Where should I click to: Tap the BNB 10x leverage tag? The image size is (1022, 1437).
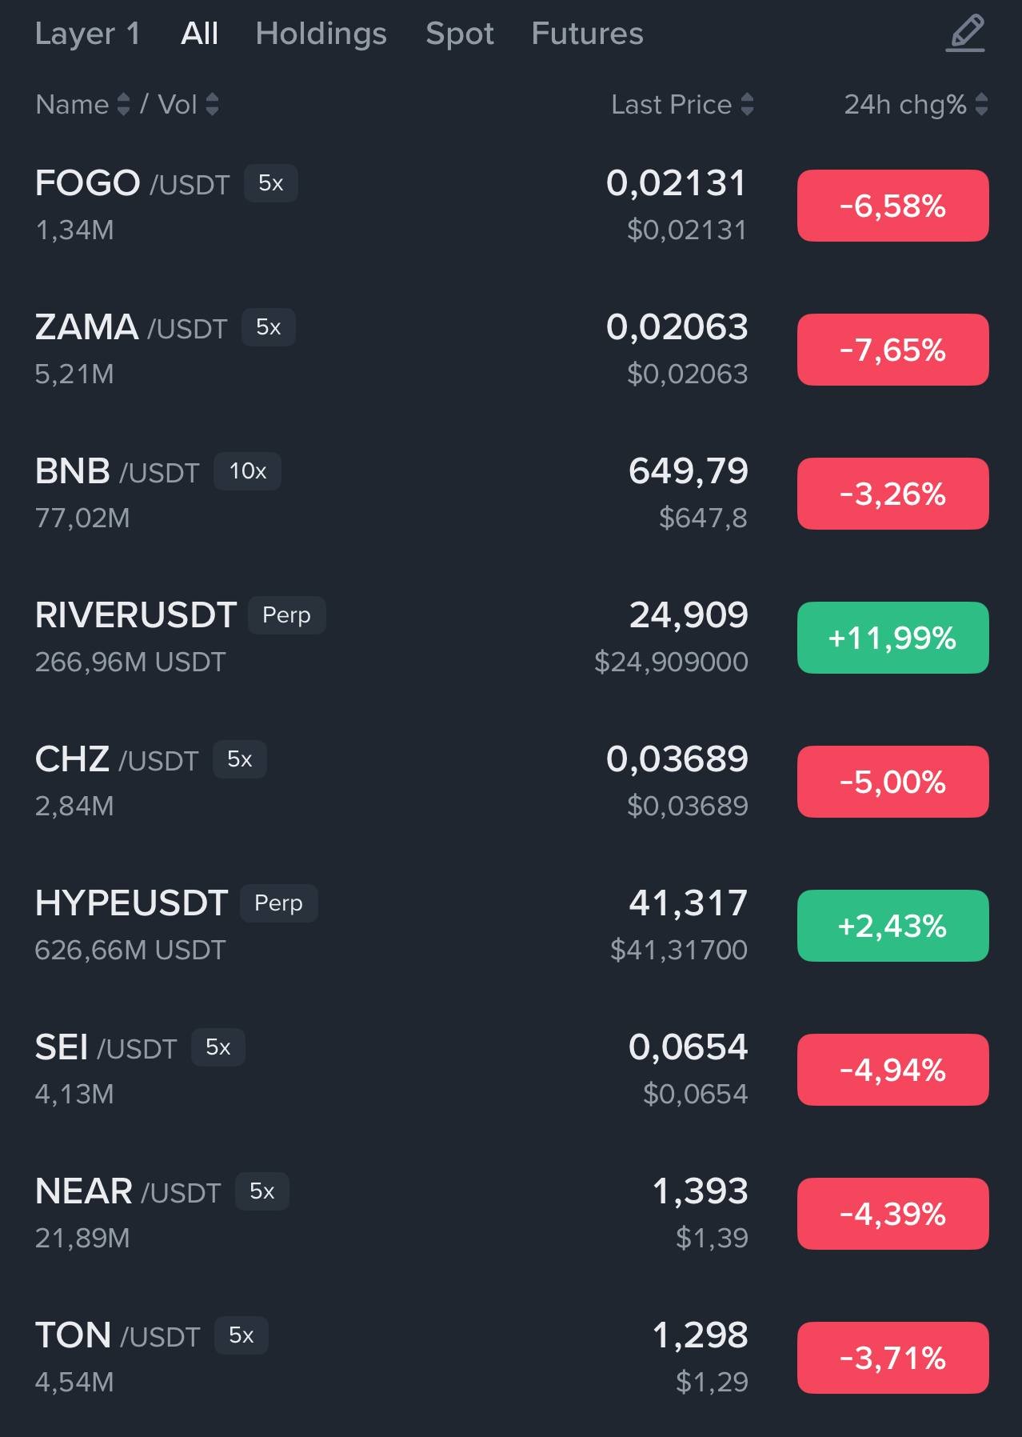pos(247,471)
